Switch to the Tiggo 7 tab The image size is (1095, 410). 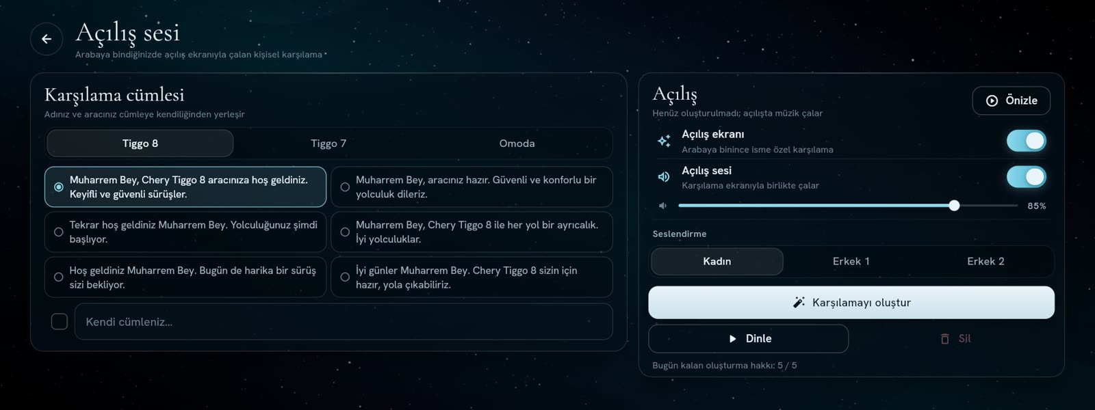coord(328,143)
